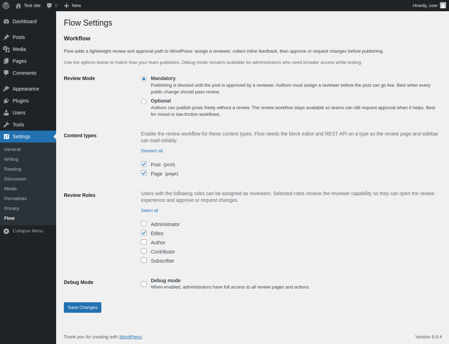Click the Plugins plug icon

tap(6, 101)
